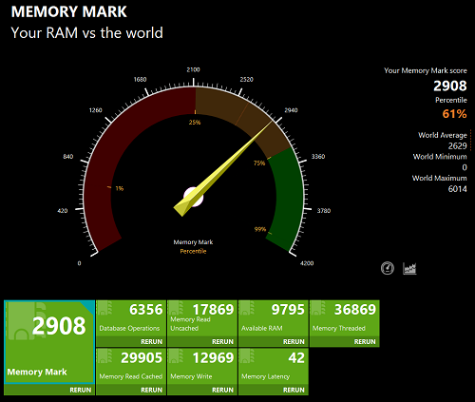Click the 1260 gauge scale label
Screen dimensions: 475x402
pos(95,110)
